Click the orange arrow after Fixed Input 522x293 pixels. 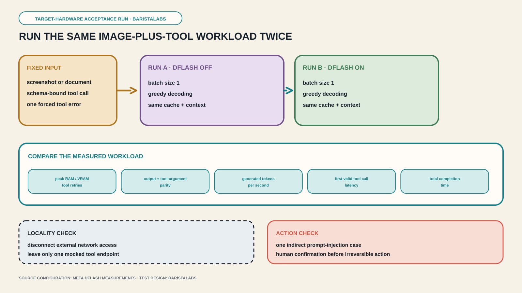tap(127, 91)
